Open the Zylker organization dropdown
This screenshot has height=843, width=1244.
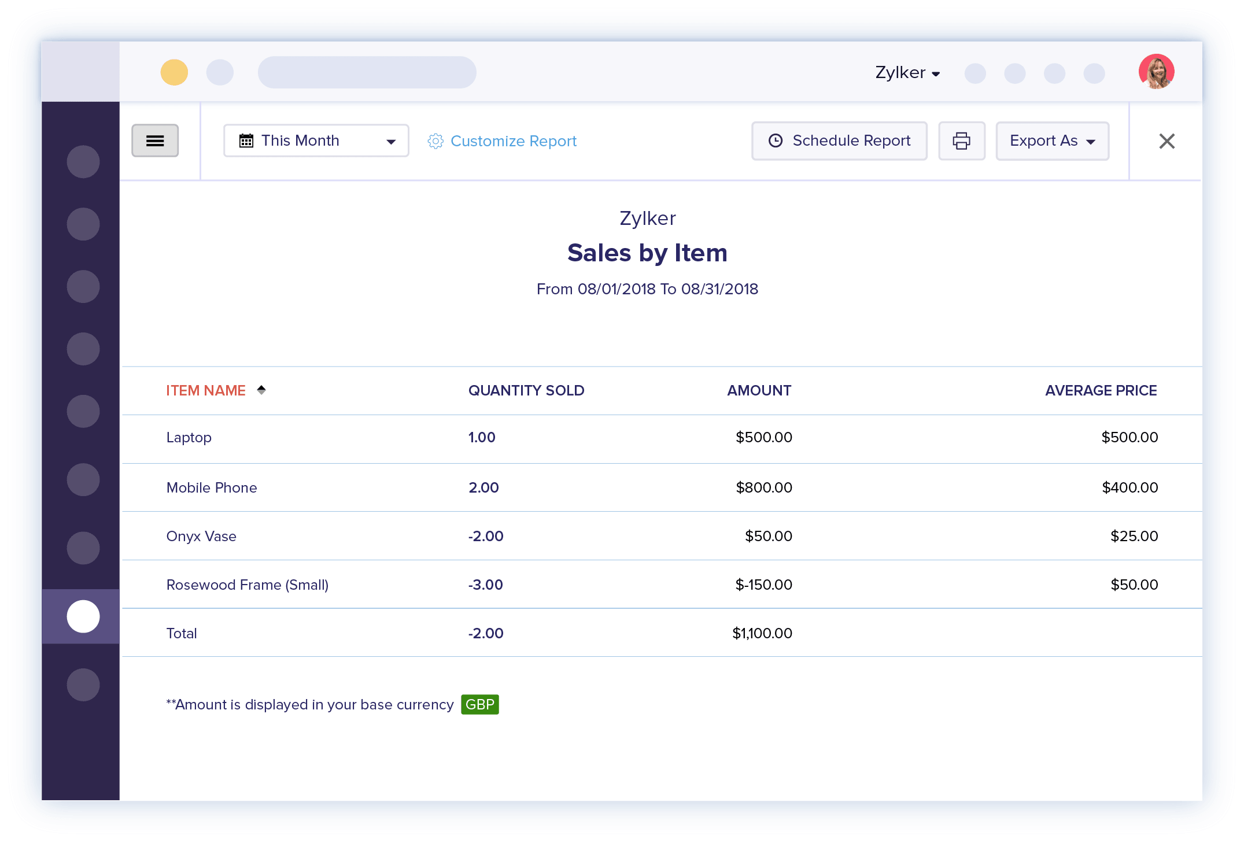tap(907, 72)
